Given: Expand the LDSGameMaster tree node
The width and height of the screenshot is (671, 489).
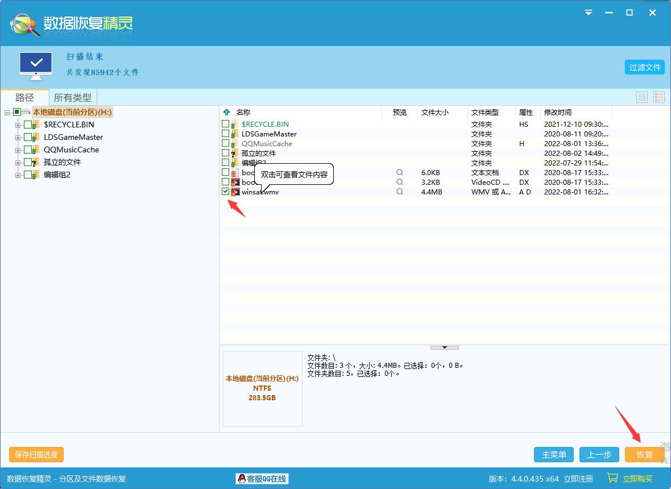Looking at the screenshot, I should tap(17, 137).
